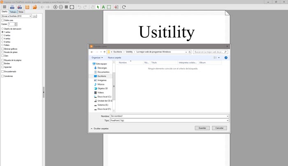Viewport: 288px width, 166px height.
Task: Open the Nombre filename dropdown arrow
Action: [x=228, y=116]
